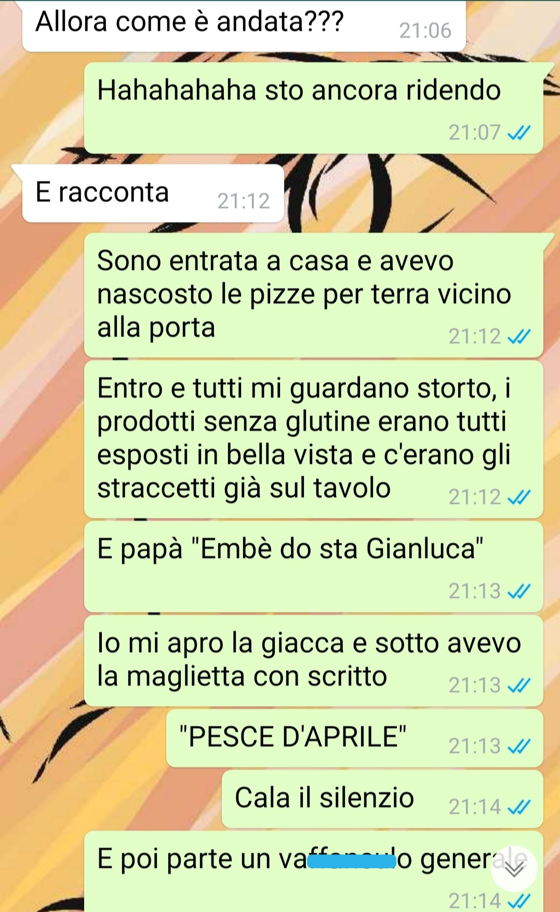
Task: Select the 'E poi parte un' censored message
Action: [x=314, y=871]
